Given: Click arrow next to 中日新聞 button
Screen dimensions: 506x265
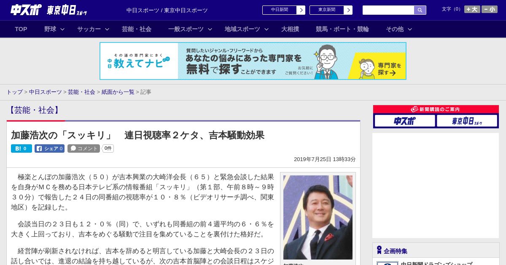Looking at the screenshot, I should coord(301,10).
